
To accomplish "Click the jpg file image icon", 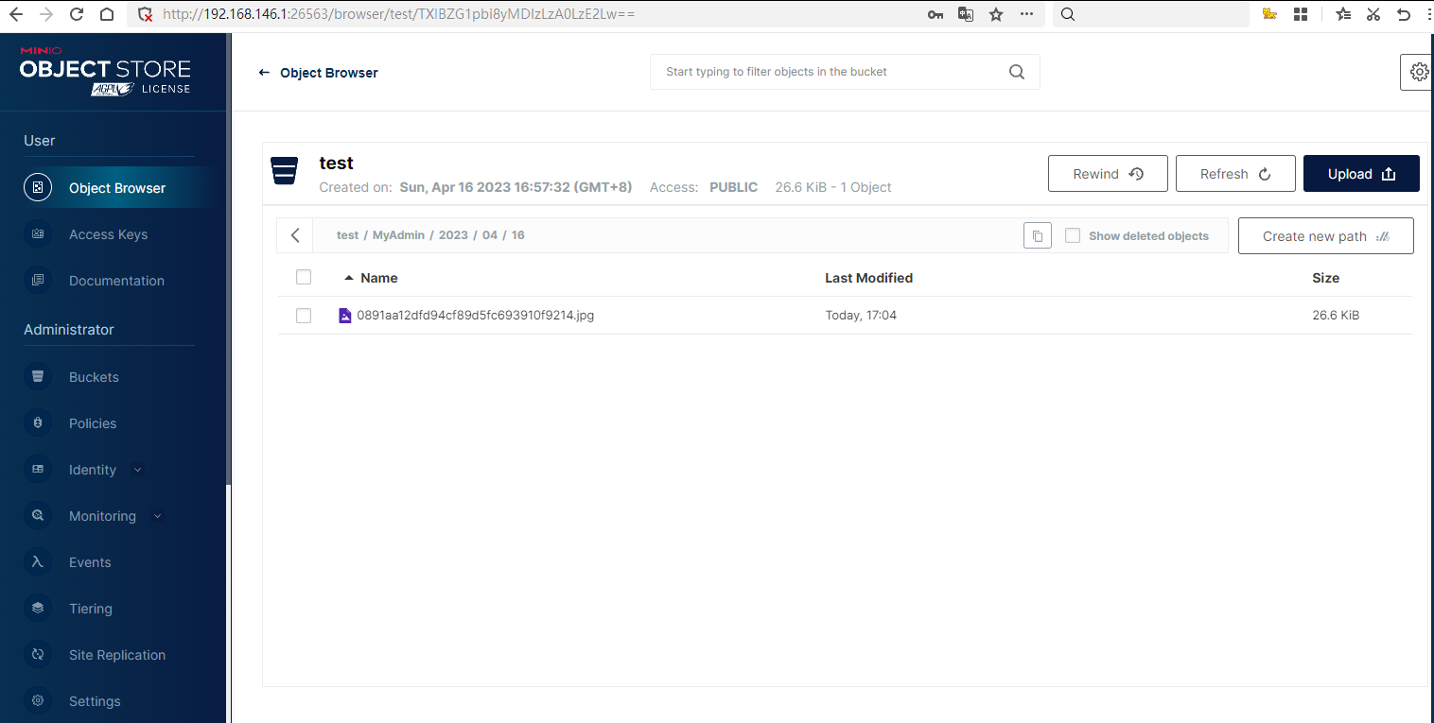I will pos(345,316).
